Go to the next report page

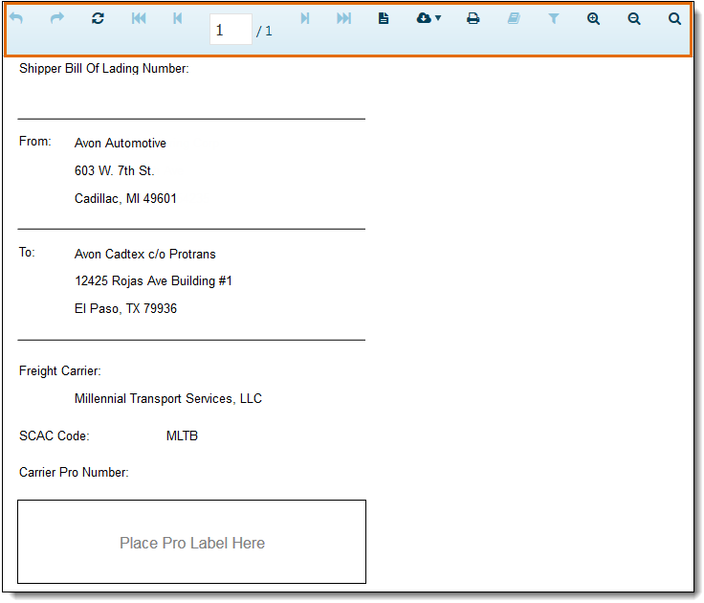coord(305,18)
